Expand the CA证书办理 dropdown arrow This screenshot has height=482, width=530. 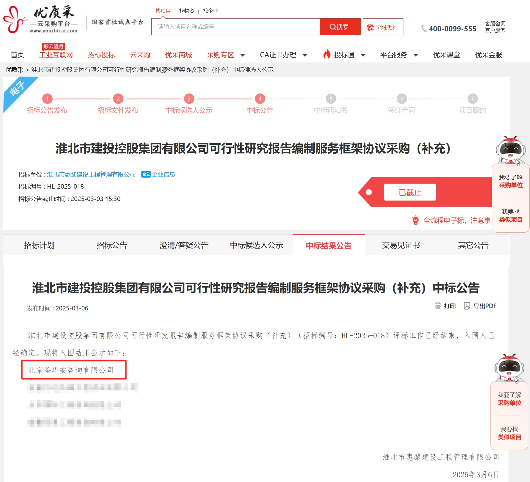(305, 55)
